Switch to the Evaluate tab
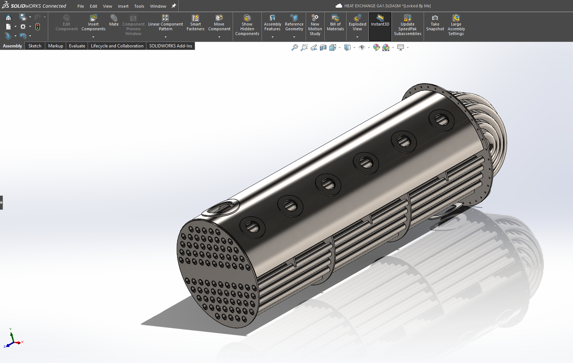 (x=77, y=46)
